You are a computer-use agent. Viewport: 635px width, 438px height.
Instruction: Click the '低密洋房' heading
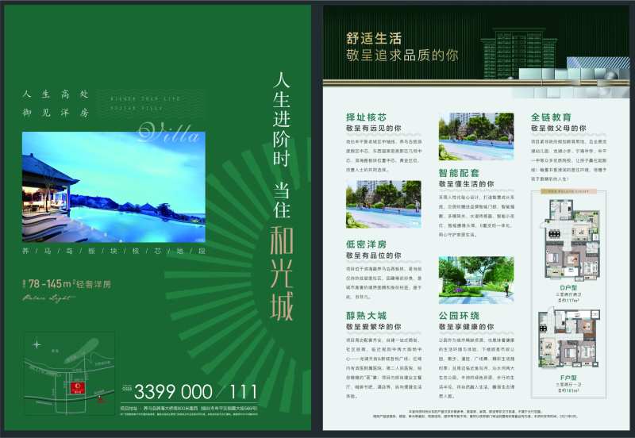pyautogui.click(x=366, y=244)
